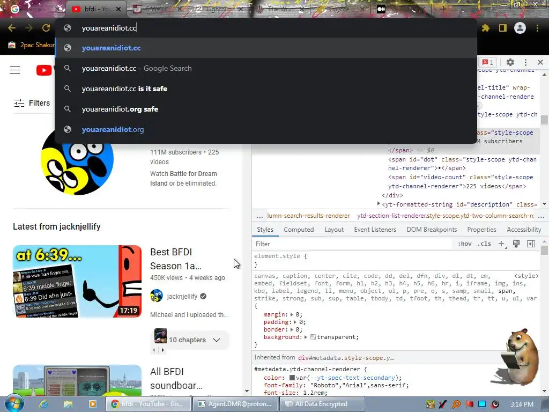
Task: Open the transparent background color swatch
Action: pos(313,337)
